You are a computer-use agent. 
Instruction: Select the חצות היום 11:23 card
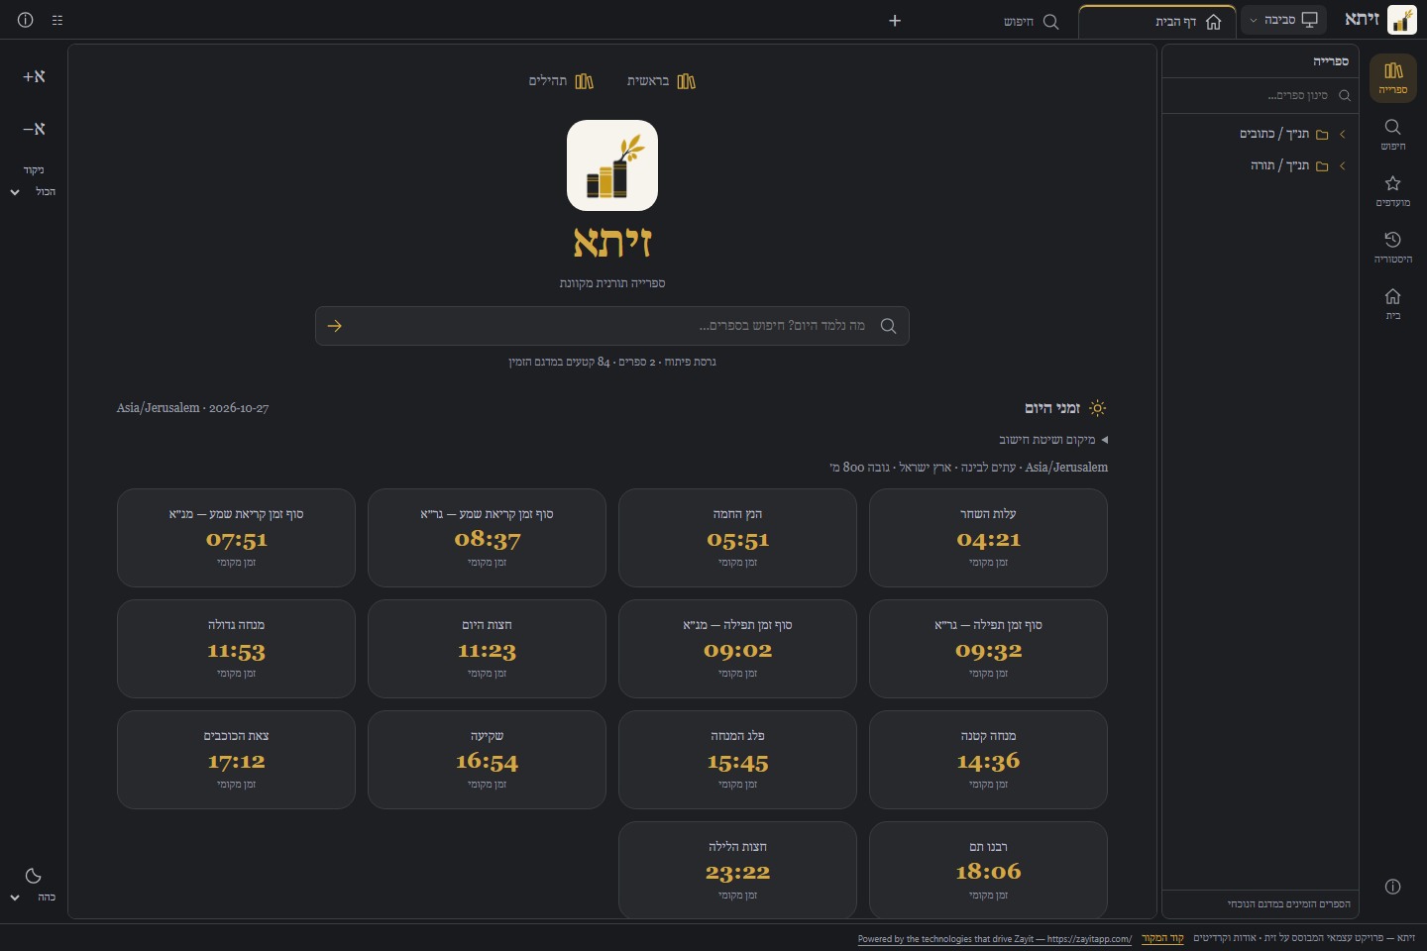(x=487, y=649)
